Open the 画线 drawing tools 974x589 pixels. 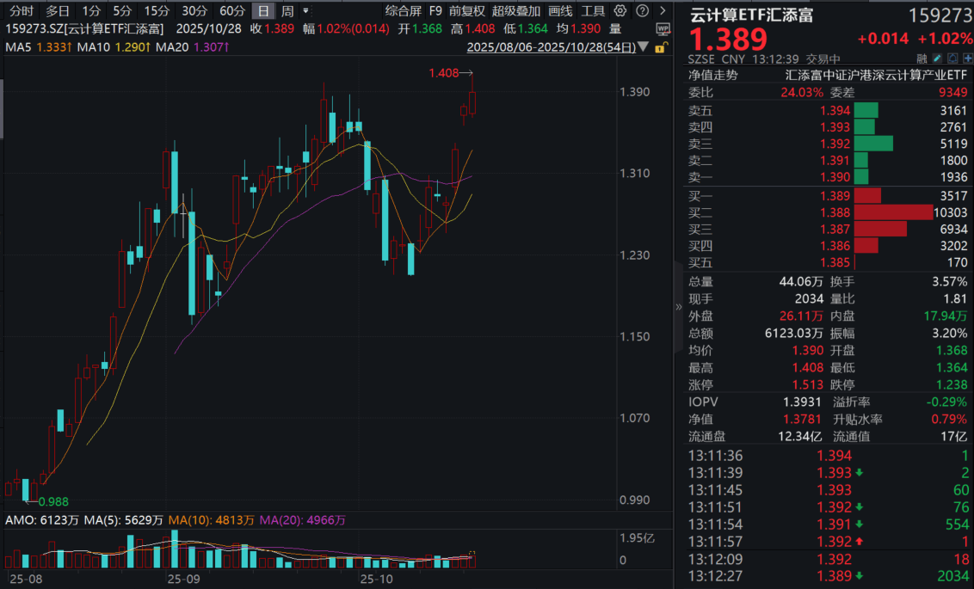click(560, 11)
